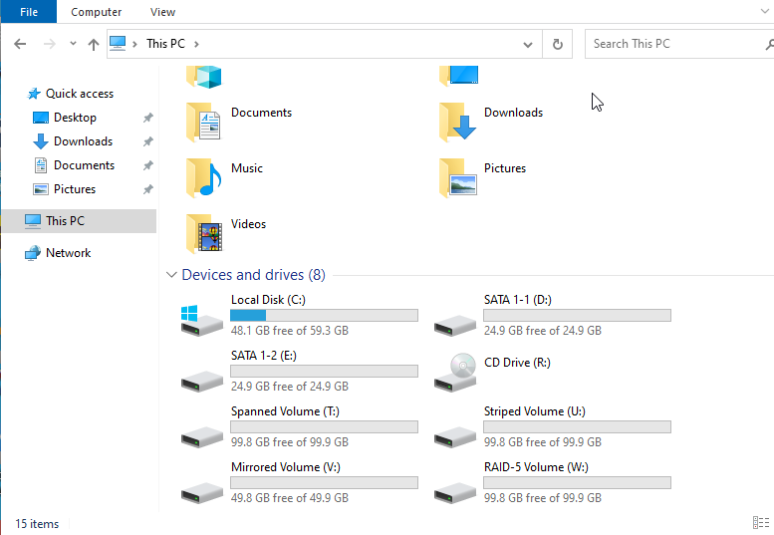Open the File ribbon tab
This screenshot has width=774, height=535.
pos(29,12)
